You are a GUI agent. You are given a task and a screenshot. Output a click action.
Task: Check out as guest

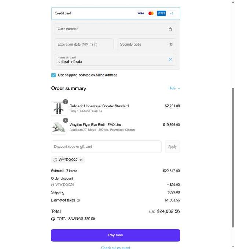tap(115, 247)
